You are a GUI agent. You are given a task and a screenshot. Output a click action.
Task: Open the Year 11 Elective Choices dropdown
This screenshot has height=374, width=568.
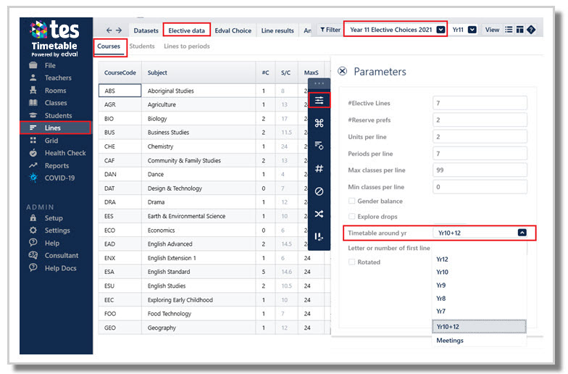440,30
